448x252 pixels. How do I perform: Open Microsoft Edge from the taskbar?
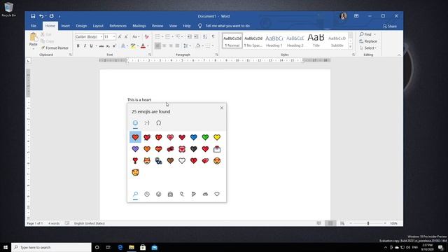120,247
